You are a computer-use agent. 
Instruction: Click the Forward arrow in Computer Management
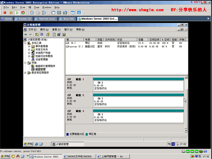click(30, 35)
